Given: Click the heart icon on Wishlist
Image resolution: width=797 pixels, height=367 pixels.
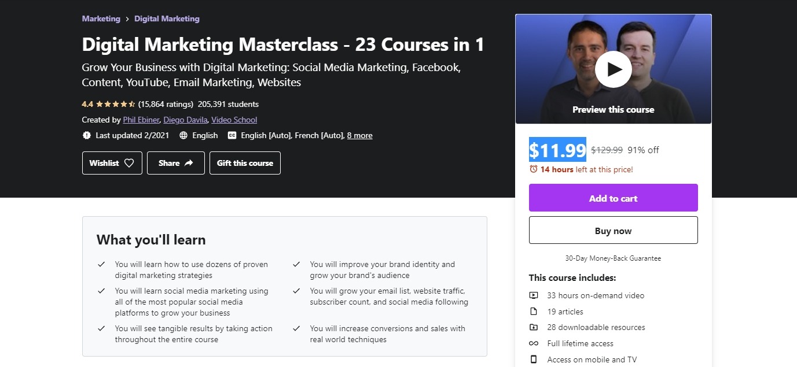Looking at the screenshot, I should pyautogui.click(x=129, y=163).
